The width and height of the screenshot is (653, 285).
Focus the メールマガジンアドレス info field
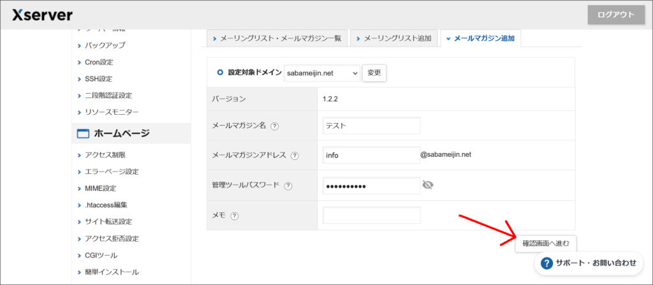coord(372,156)
